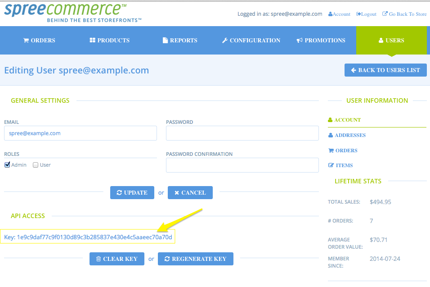Click the Cancel button
The image size is (430, 287).
click(x=190, y=192)
